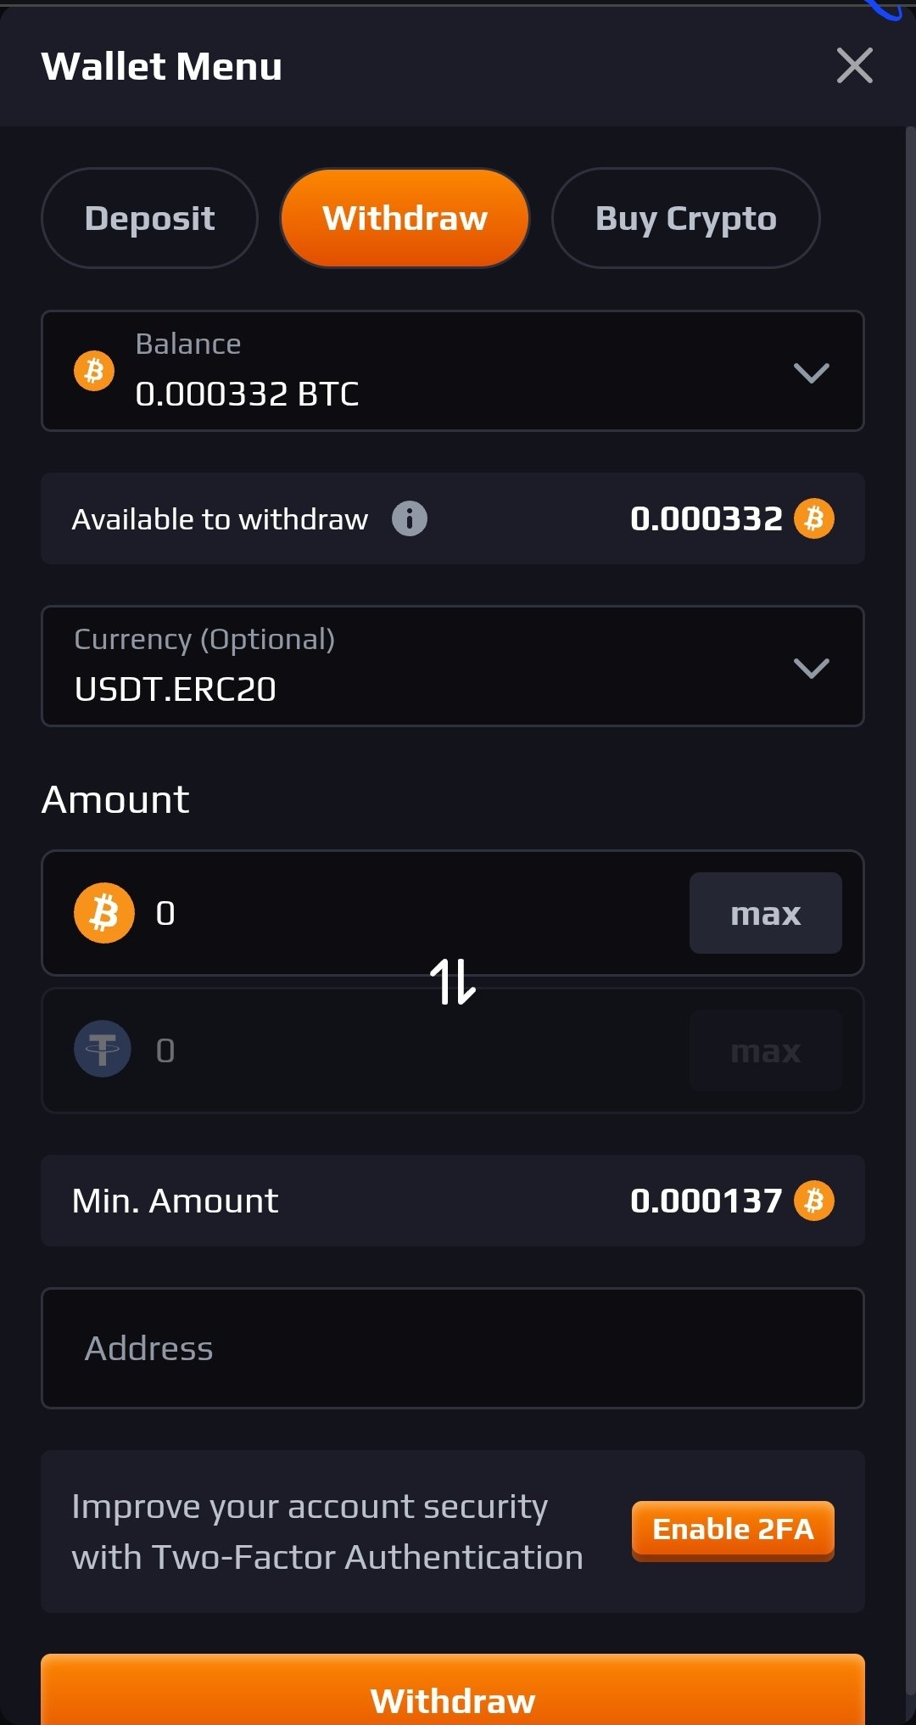Switch to the Deposit tab
Viewport: 916px width, 1725px height.
click(x=149, y=218)
